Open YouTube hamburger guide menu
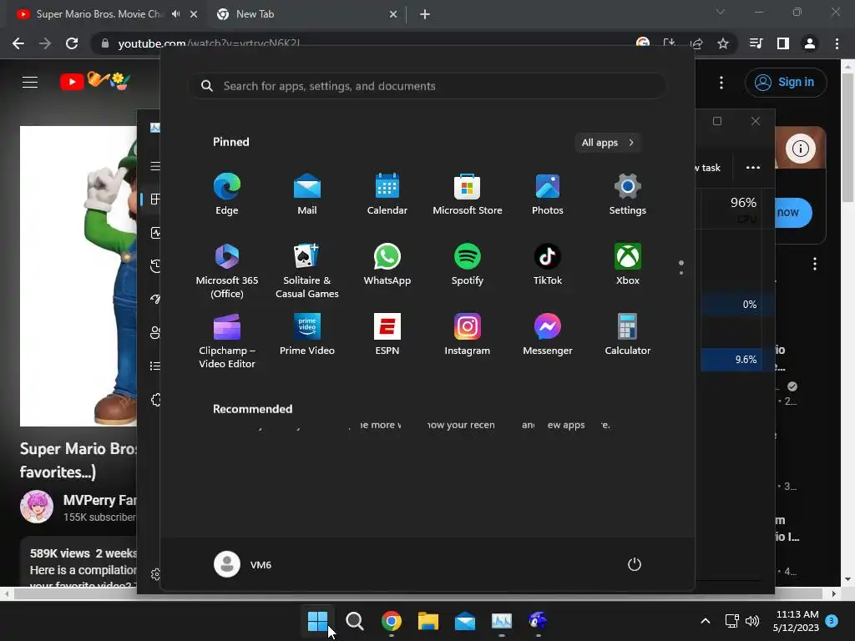Viewport: 855px width, 641px height. click(30, 83)
